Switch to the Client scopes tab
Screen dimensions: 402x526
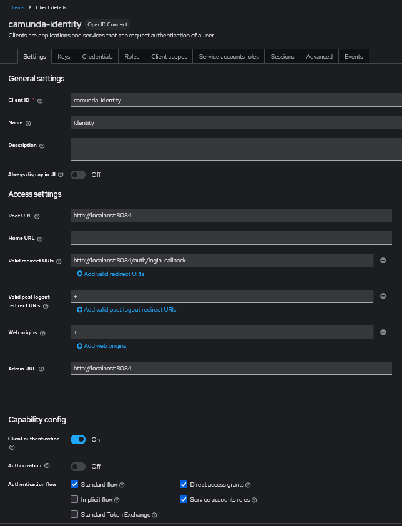click(169, 56)
